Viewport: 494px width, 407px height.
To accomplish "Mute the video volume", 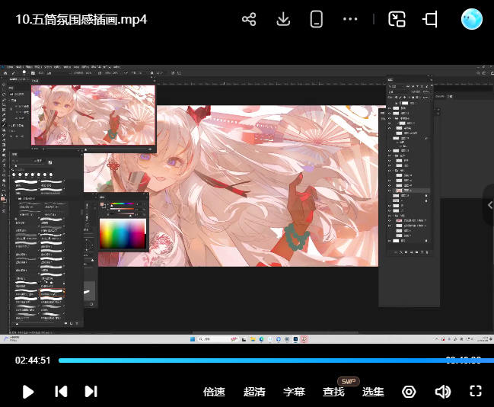I will point(443,392).
